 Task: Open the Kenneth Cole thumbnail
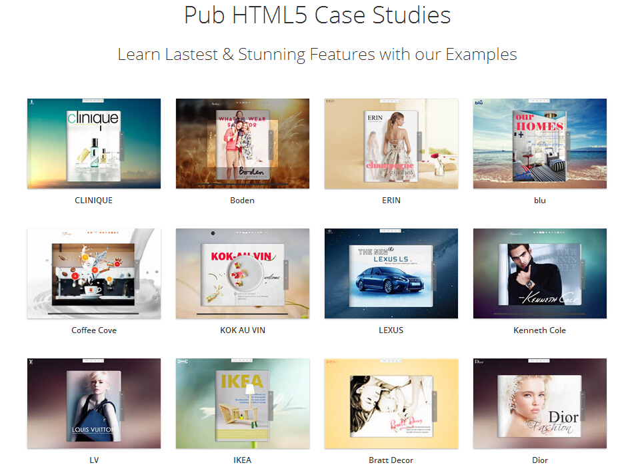[x=540, y=274]
